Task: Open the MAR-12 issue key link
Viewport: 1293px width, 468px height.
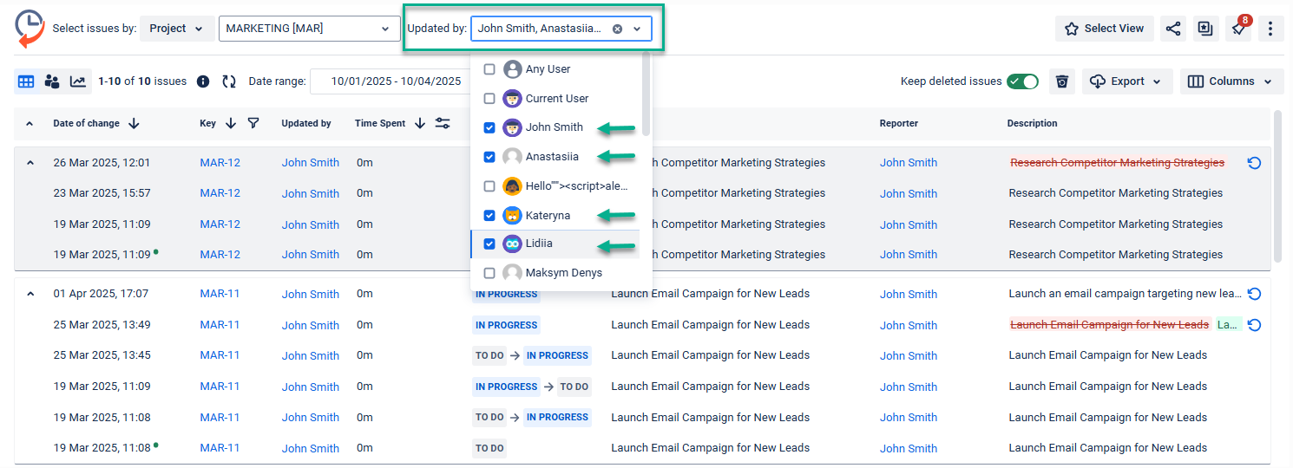Action: (x=220, y=163)
